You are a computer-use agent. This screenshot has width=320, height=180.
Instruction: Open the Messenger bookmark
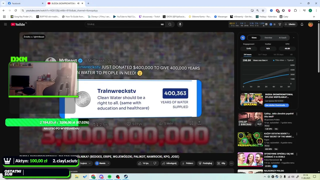click(221, 17)
